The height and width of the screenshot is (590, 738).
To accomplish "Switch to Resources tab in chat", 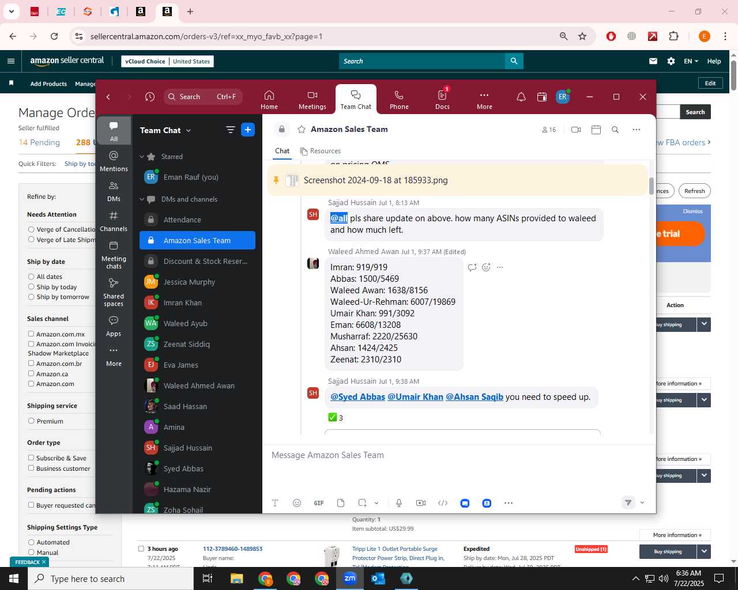I will tap(321, 151).
